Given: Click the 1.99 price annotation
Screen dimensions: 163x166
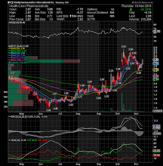Looking at the screenshot, I should [x=90, y=82].
